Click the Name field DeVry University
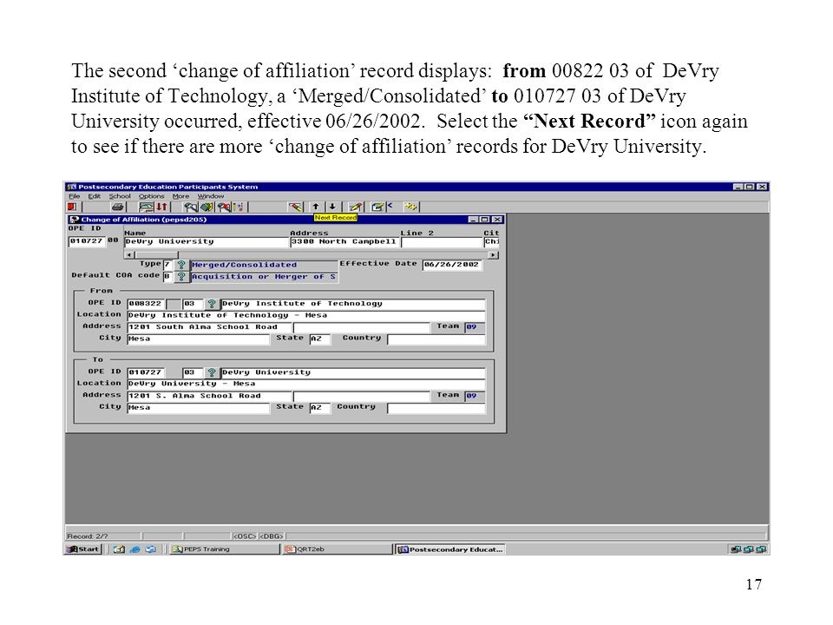The height and width of the screenshot is (625, 833). click(x=207, y=242)
